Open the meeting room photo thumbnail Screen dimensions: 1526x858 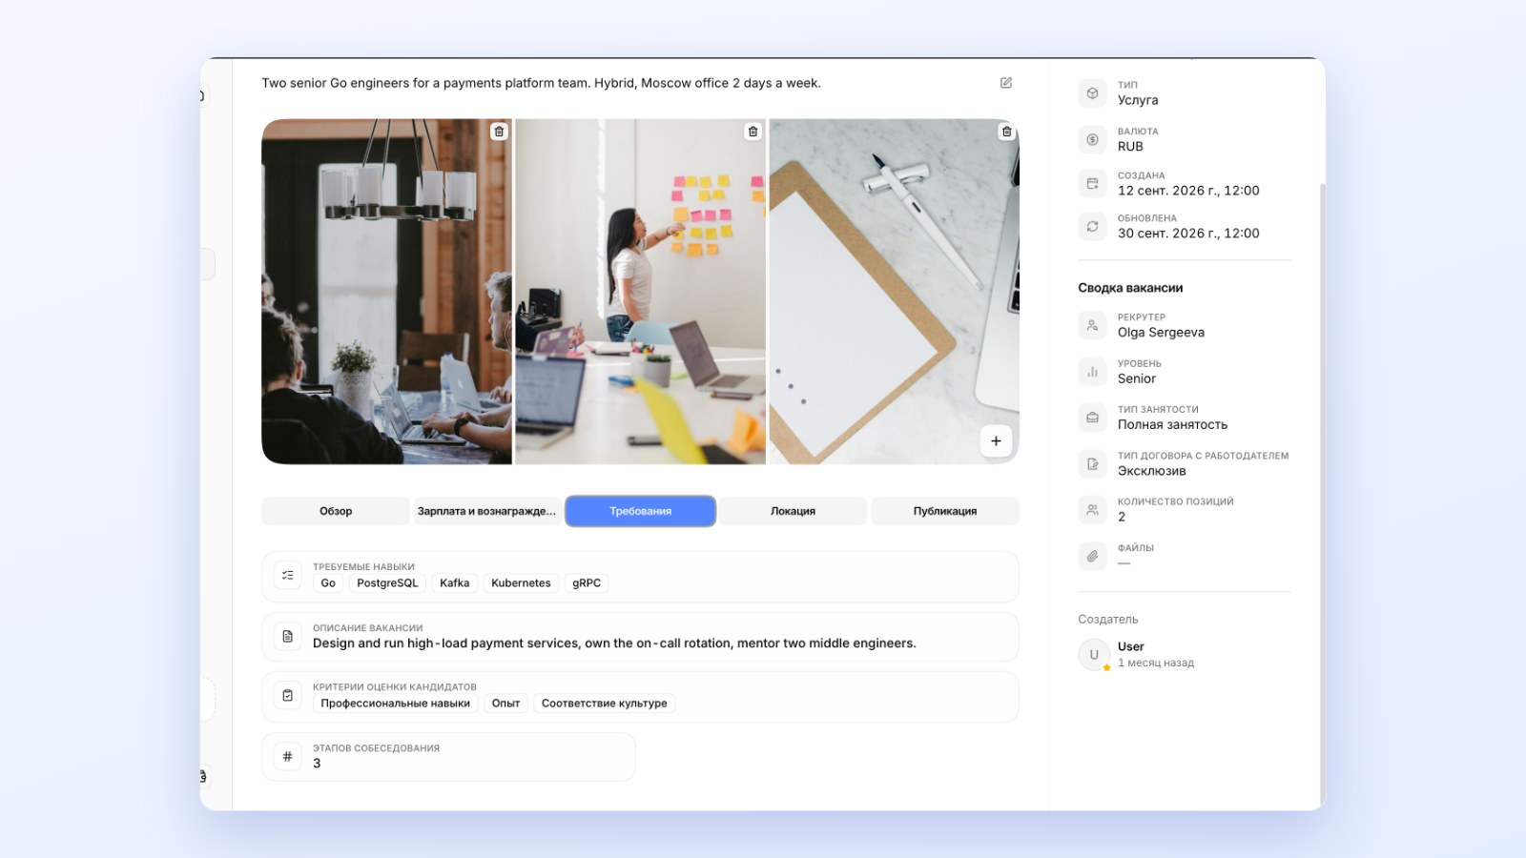pyautogui.click(x=387, y=292)
